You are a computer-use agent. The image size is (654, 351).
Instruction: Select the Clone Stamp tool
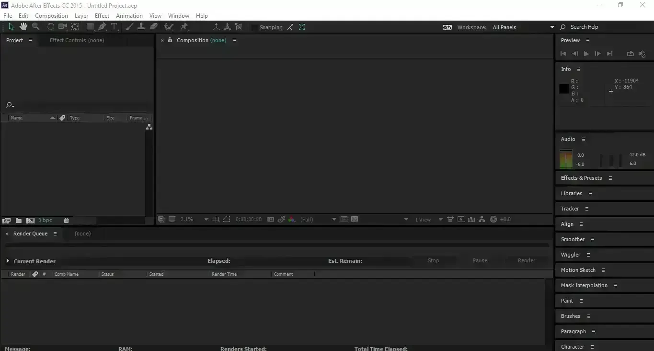click(x=141, y=27)
